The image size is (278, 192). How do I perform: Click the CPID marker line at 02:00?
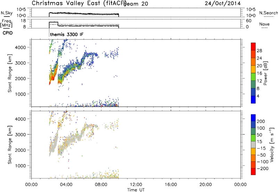[x=49, y=33]
